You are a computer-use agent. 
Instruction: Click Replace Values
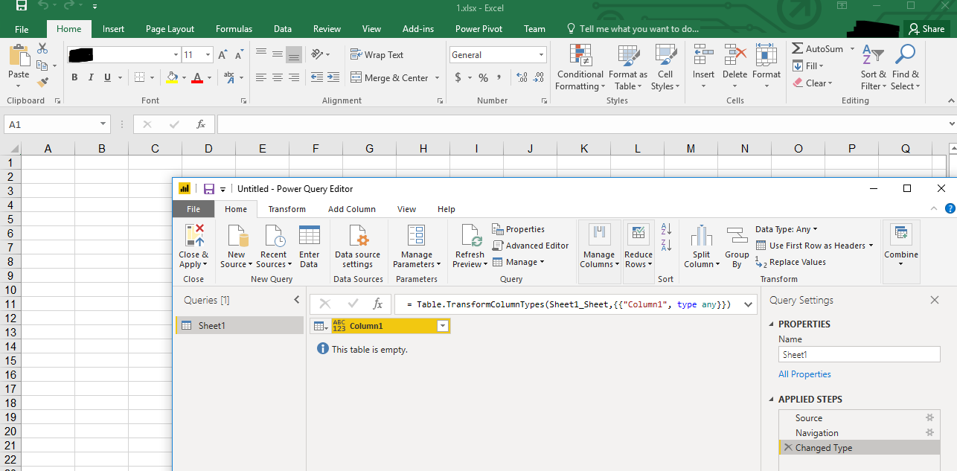click(x=790, y=262)
